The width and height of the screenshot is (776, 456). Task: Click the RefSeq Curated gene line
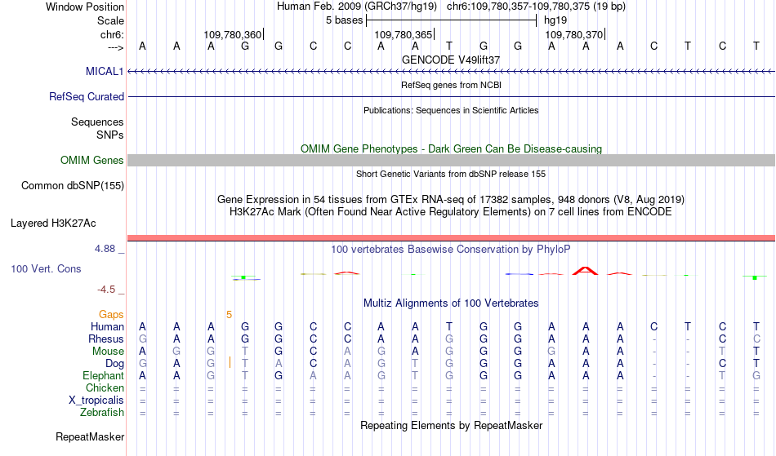(x=452, y=96)
